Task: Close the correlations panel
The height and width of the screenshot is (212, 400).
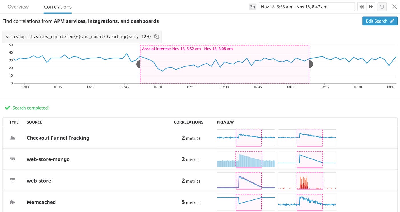Action: 395,7
